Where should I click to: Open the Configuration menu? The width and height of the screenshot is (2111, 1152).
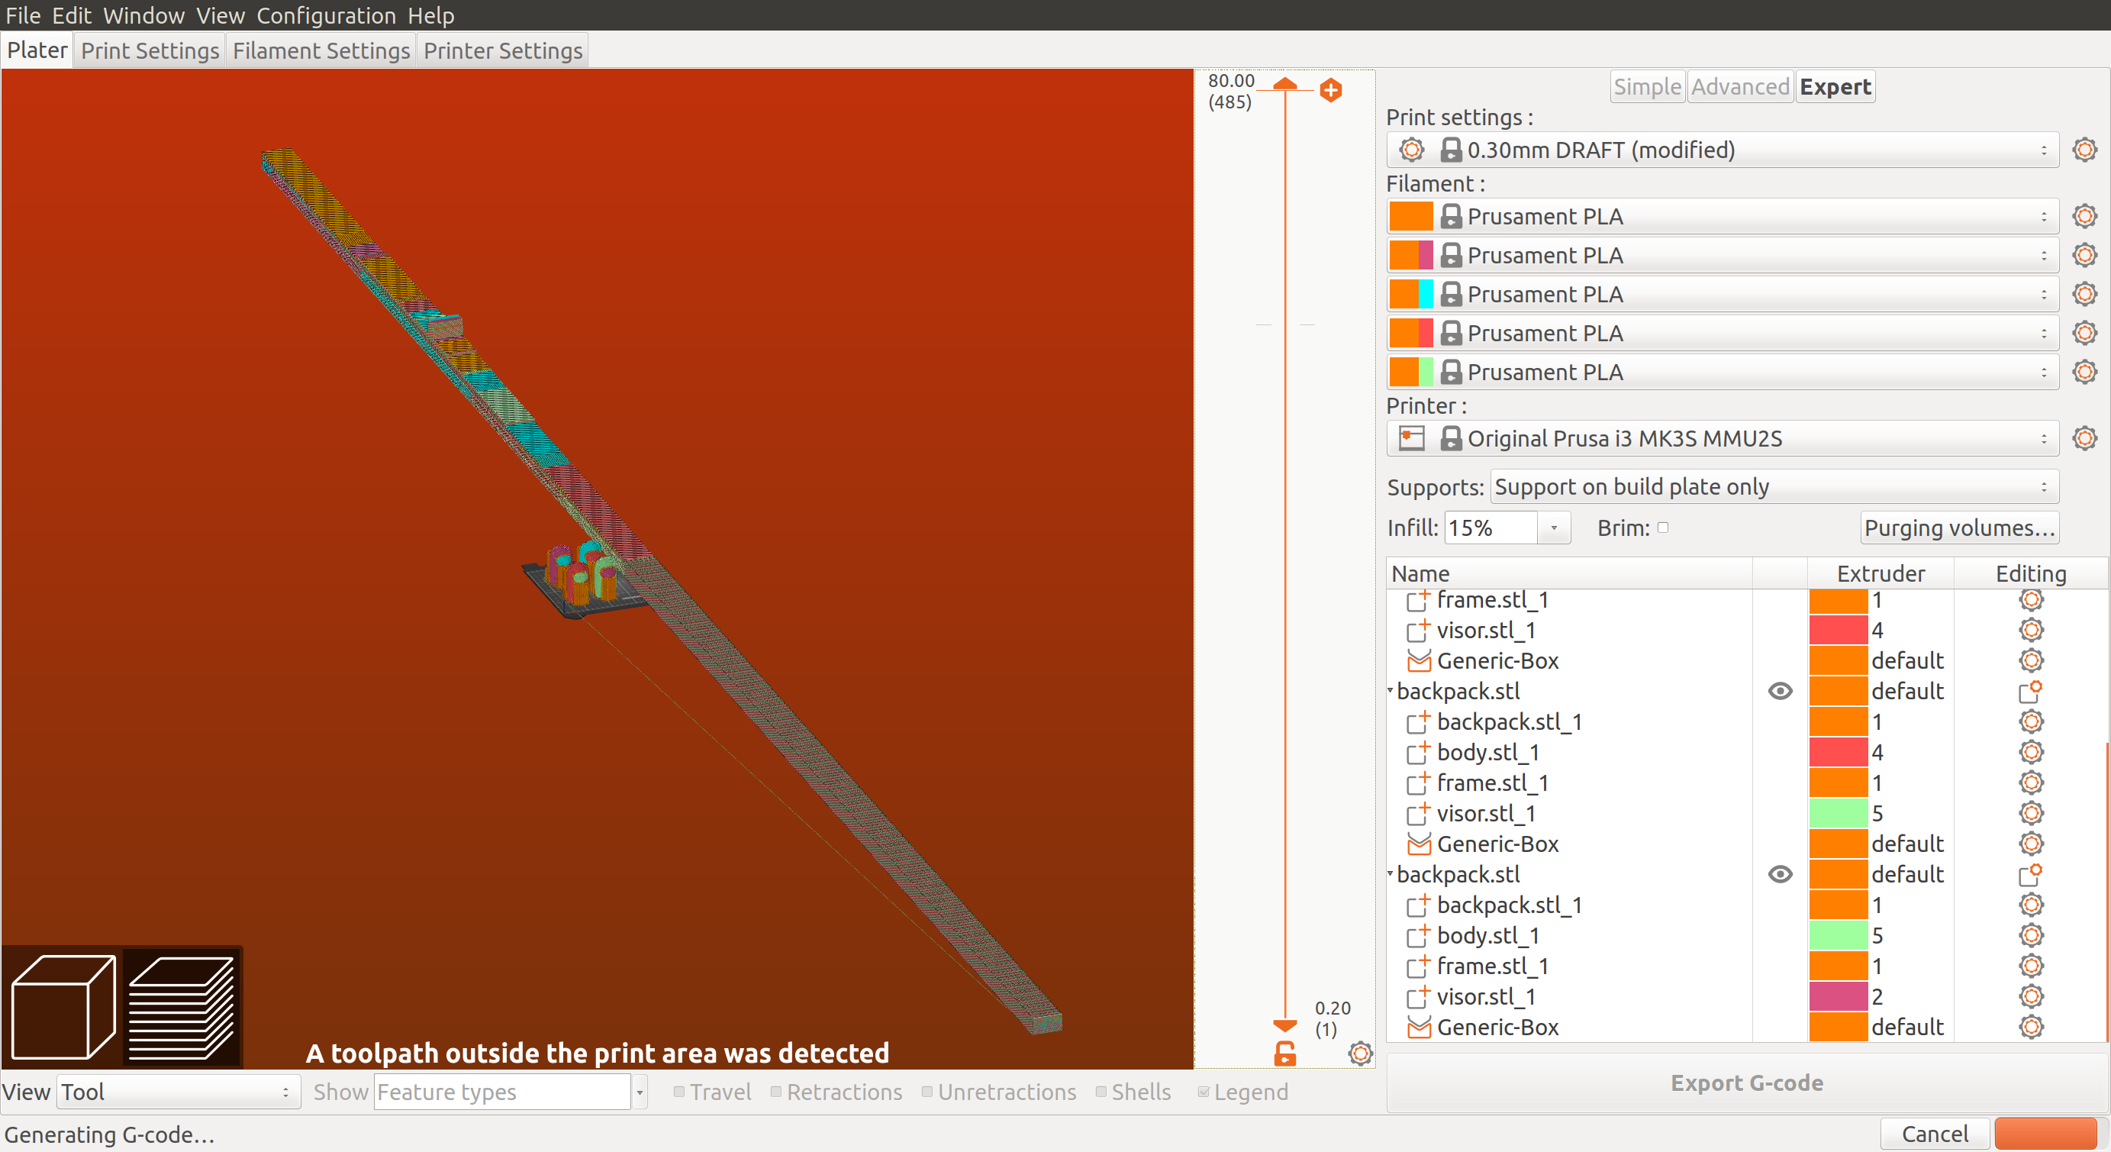point(325,15)
